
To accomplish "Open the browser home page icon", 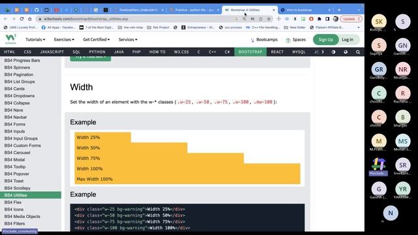I will click(x=30, y=19).
